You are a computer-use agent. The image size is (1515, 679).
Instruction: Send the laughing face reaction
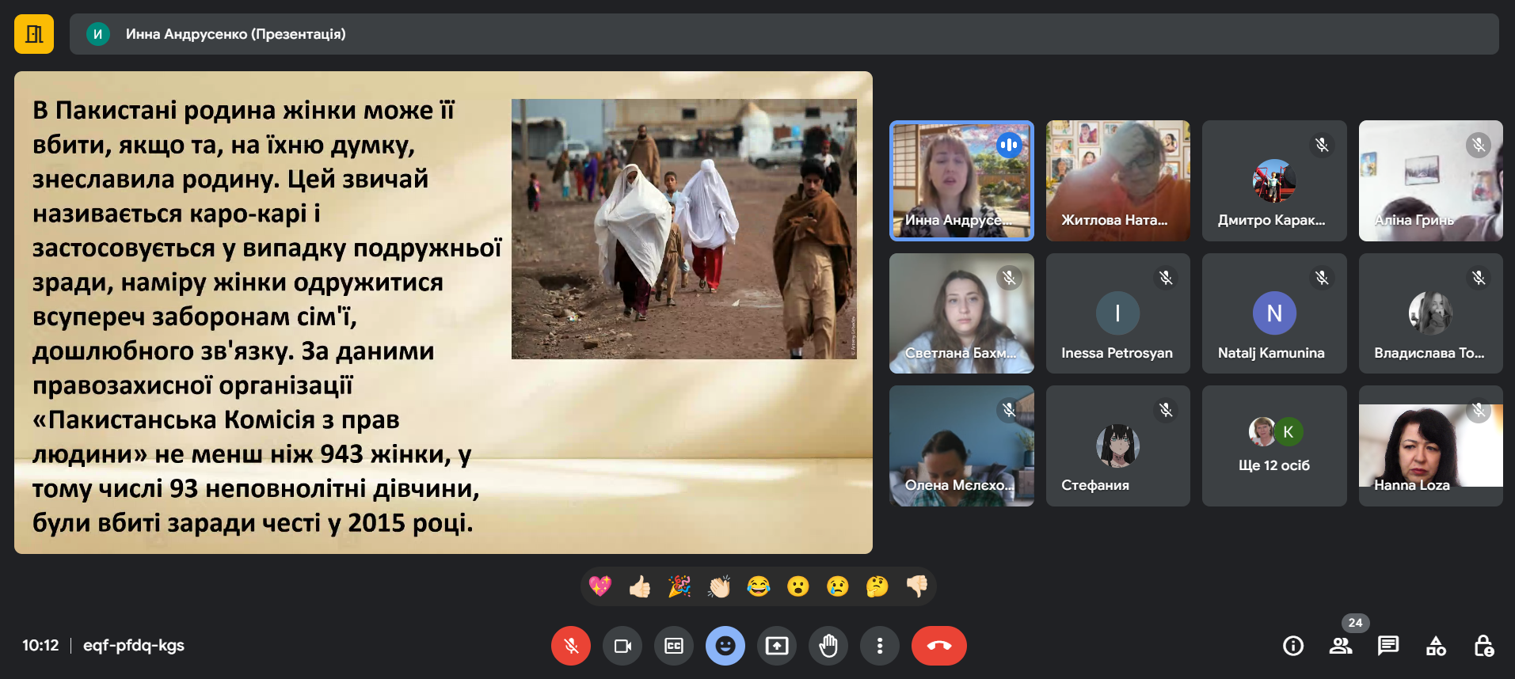pos(759,586)
